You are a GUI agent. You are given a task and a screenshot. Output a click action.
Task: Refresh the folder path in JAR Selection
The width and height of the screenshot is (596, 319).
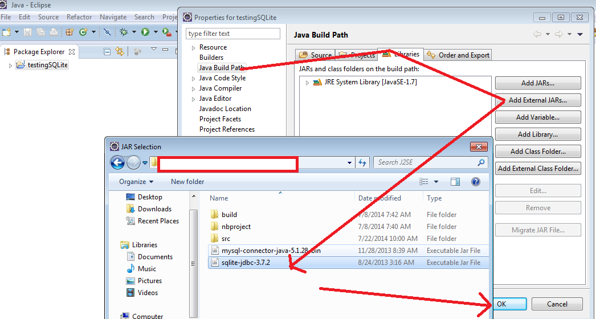point(362,163)
